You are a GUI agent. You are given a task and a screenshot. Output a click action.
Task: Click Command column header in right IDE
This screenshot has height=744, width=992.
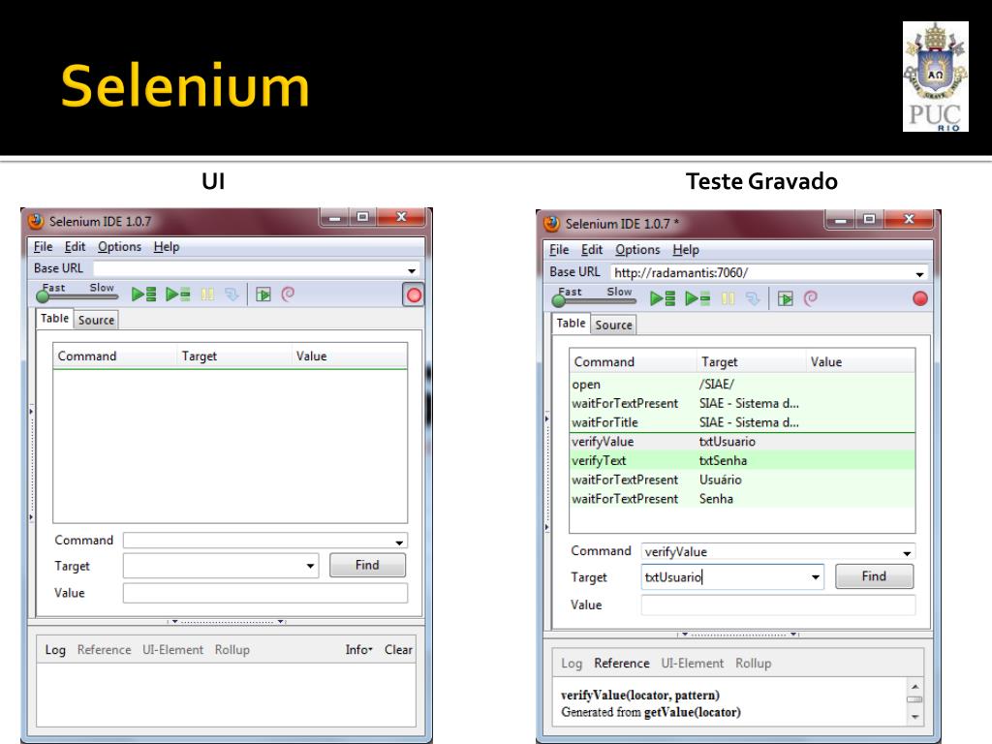tap(633, 362)
